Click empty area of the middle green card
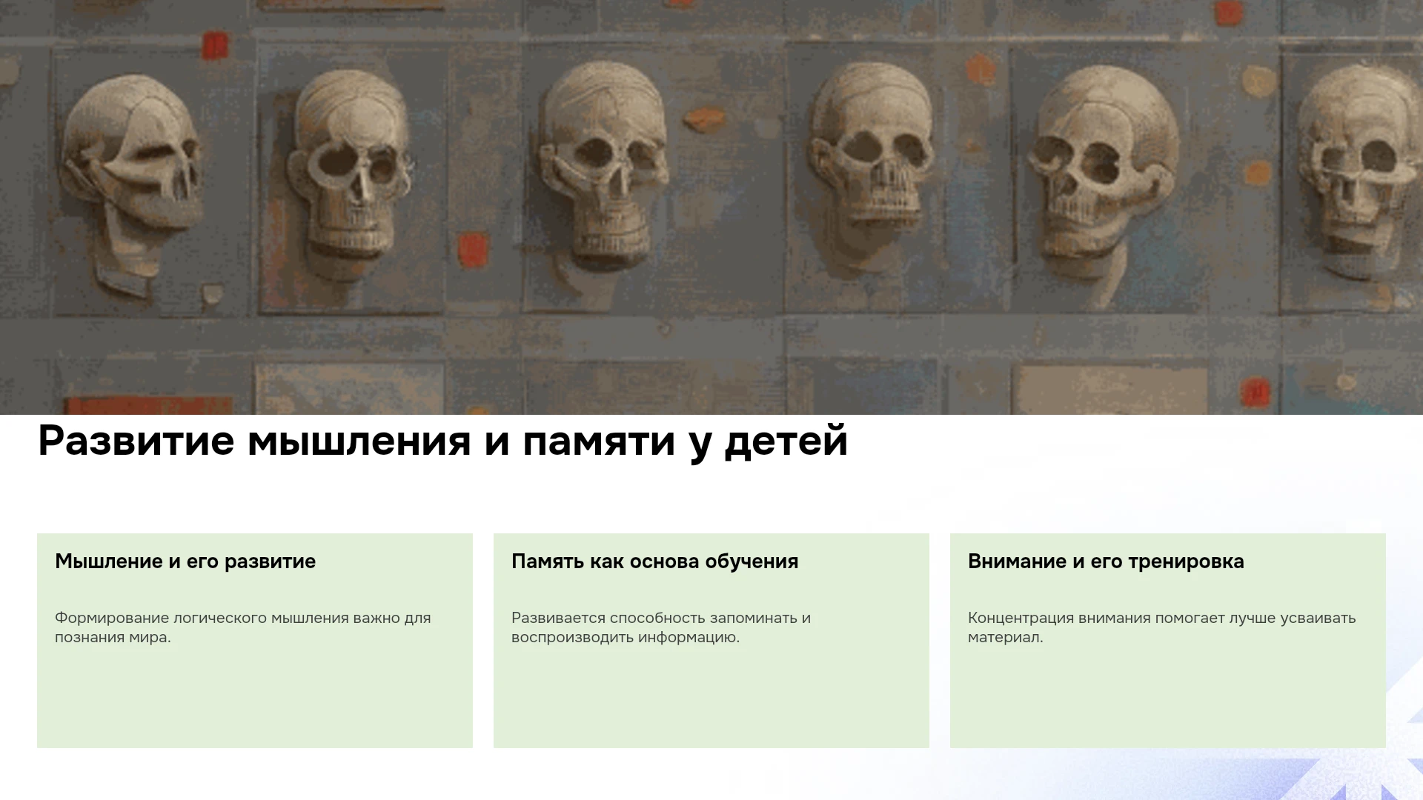Screen dimensions: 1423x800 [x=711, y=700]
